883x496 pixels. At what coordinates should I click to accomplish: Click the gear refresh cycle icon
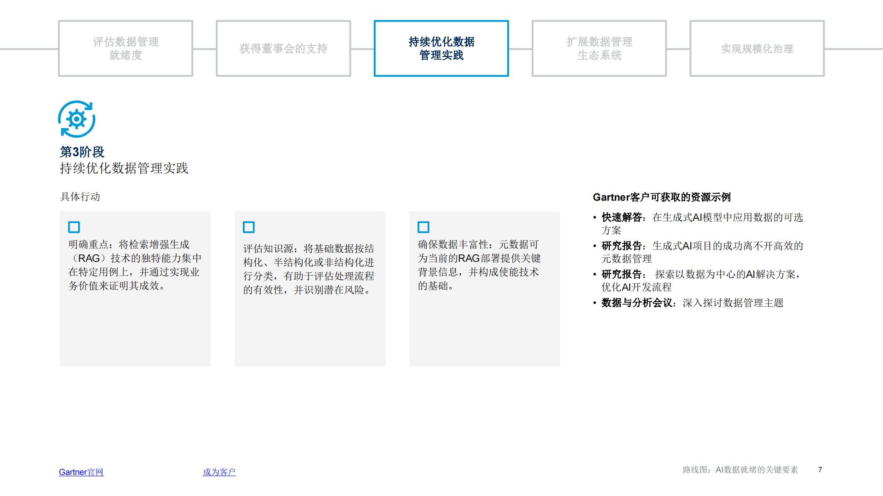click(77, 119)
